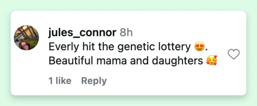Screen dimensions: 257x106
Task: View who liked via "1 like"
Action: (x=60, y=81)
